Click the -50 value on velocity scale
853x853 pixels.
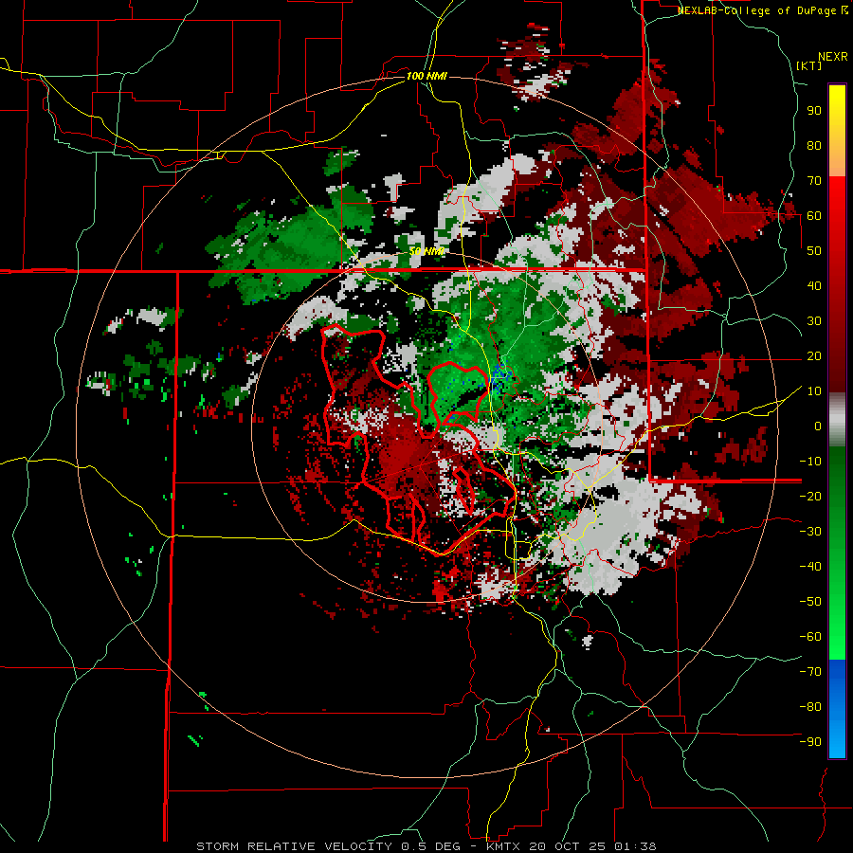tap(810, 602)
